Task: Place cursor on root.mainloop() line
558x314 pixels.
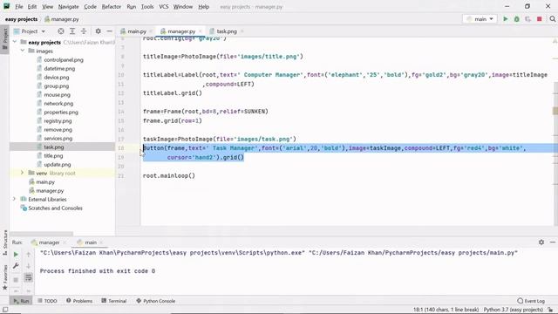Action: tap(169, 175)
